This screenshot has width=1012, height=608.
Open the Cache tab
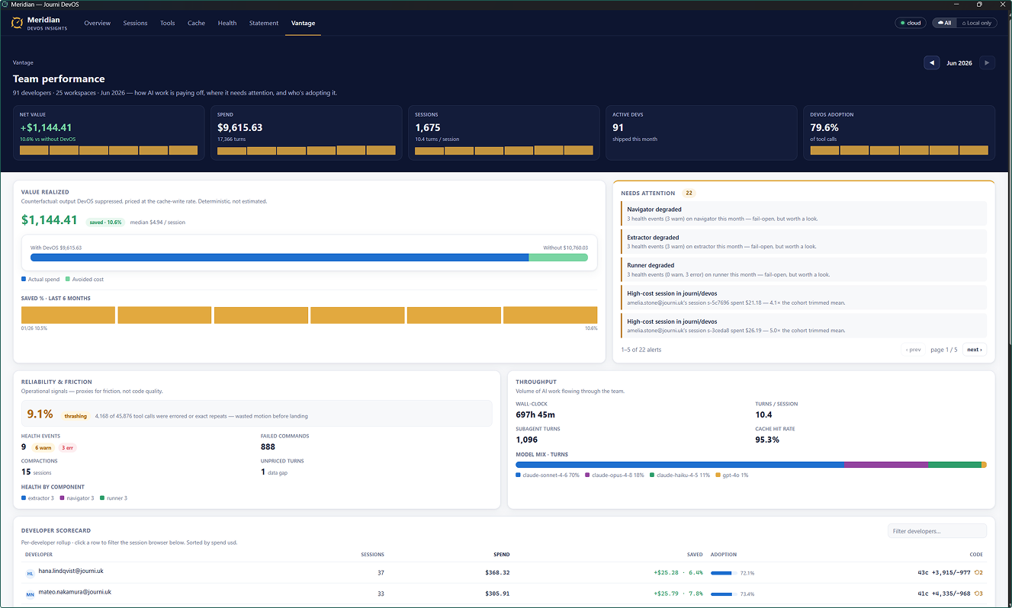[x=197, y=23]
